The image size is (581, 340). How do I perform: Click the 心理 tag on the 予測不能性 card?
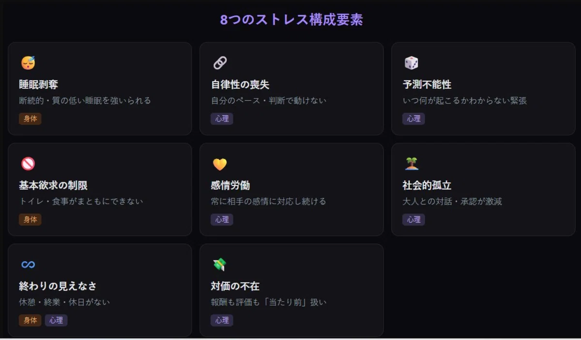tap(413, 119)
